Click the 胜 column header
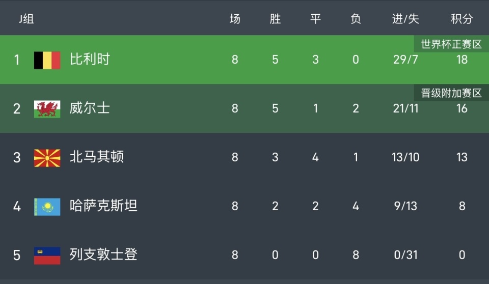 (275, 19)
